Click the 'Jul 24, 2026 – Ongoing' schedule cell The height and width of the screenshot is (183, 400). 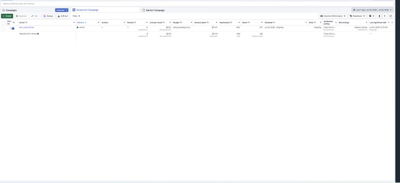(x=274, y=27)
